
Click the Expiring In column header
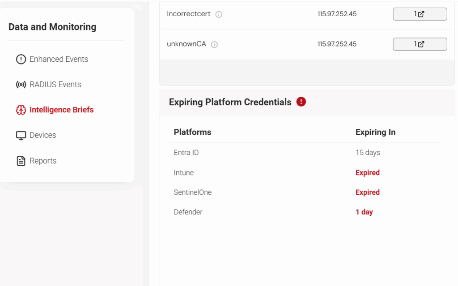tap(375, 132)
